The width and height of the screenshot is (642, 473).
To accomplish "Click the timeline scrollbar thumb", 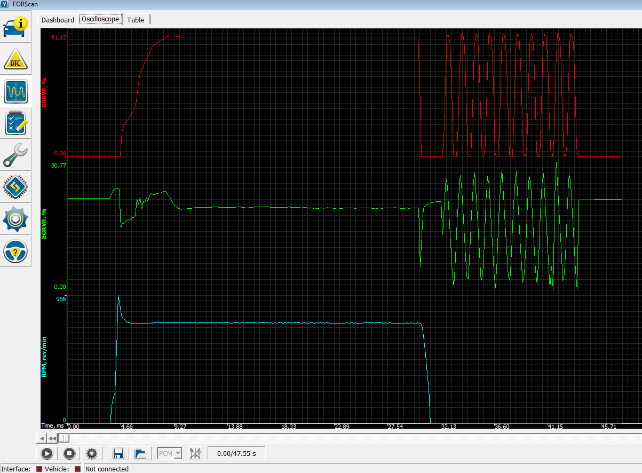I will (64, 438).
